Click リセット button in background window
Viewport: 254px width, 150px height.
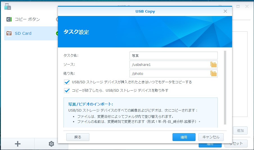coord(236,144)
